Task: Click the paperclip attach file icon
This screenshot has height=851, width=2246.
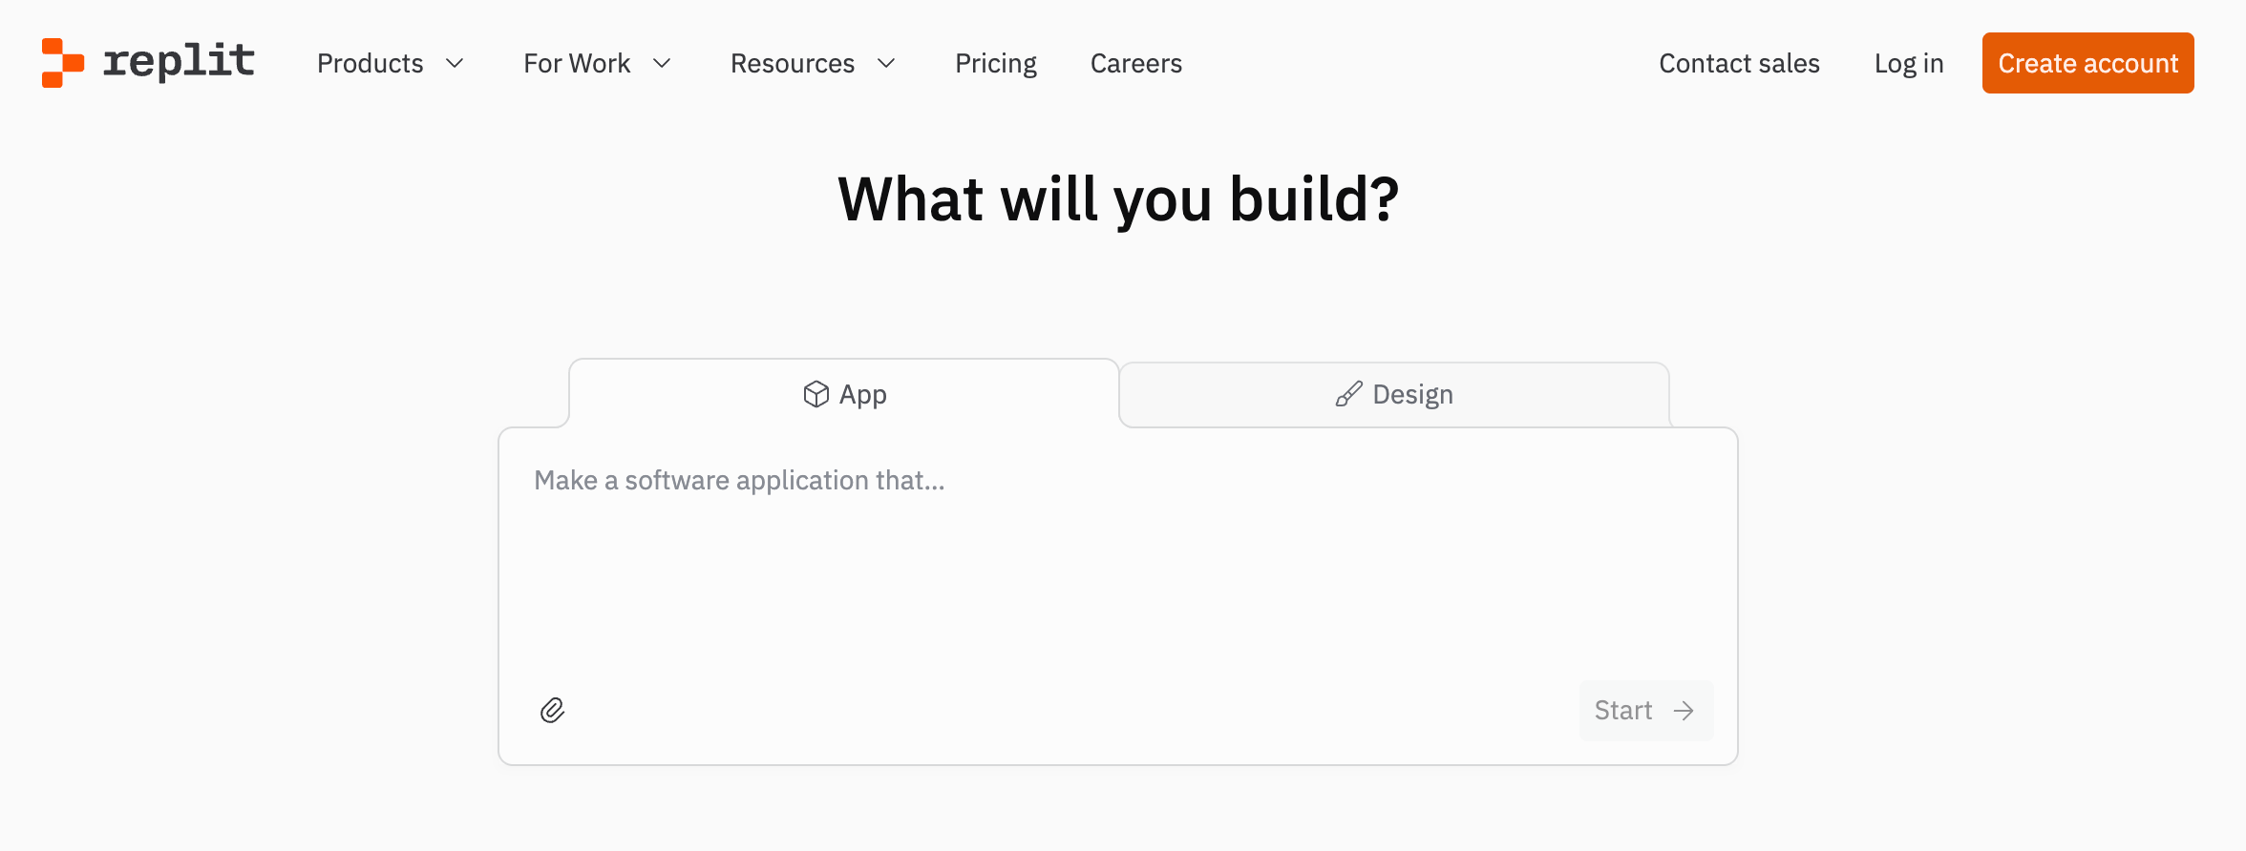Action: [x=552, y=711]
